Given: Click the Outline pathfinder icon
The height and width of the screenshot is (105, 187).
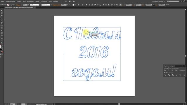Looking at the screenshot, I should [x=181, y=75].
